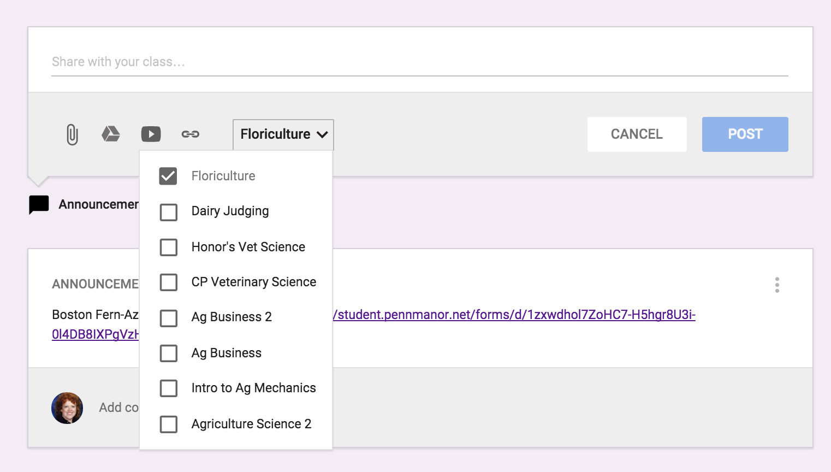Image resolution: width=831 pixels, height=472 pixels.
Task: Check the Intro to Ag Mechanics box
Action: pos(168,388)
